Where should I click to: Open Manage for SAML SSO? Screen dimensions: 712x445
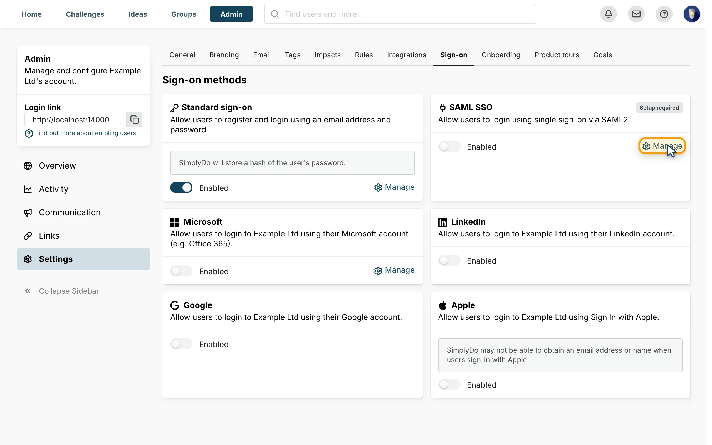(x=662, y=146)
